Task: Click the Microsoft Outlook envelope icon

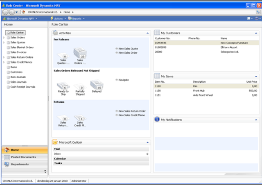Action: [x=55, y=142]
